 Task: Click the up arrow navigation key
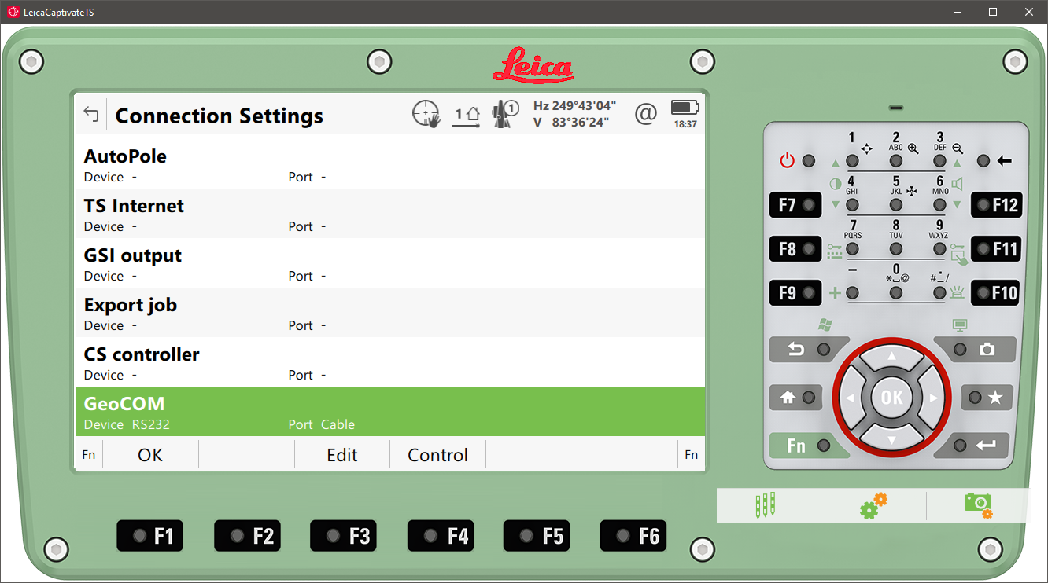[x=891, y=358]
